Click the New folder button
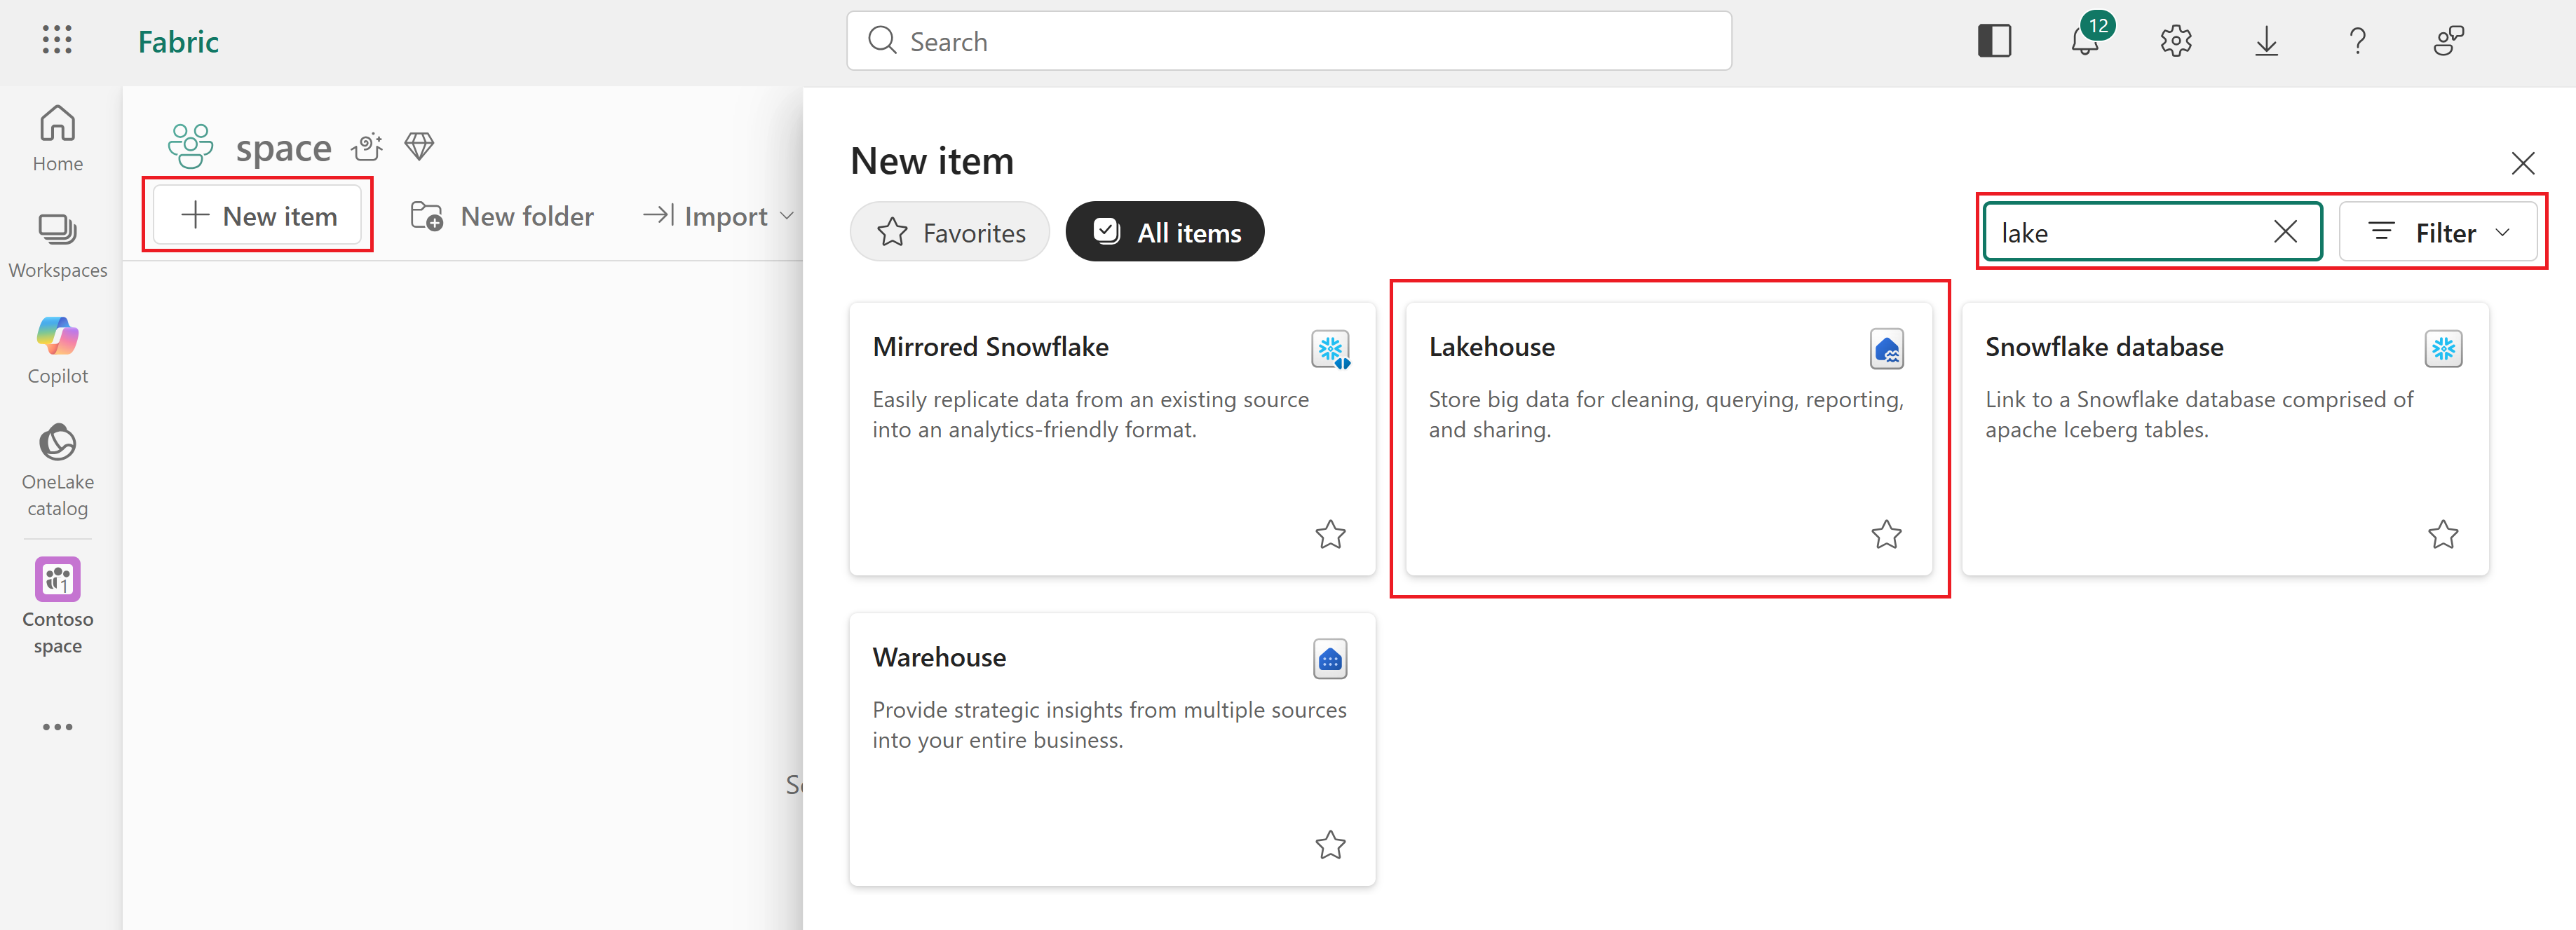The height and width of the screenshot is (930, 2576). tap(502, 216)
